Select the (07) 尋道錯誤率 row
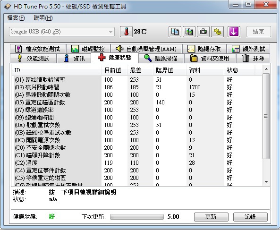The width and height of the screenshot is (280, 230). point(137,110)
